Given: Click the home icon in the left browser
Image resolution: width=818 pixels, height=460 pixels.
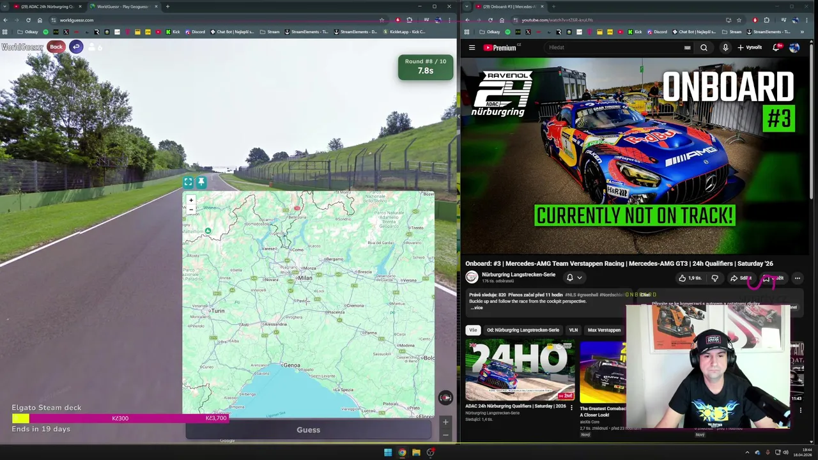Looking at the screenshot, I should click(40, 20).
